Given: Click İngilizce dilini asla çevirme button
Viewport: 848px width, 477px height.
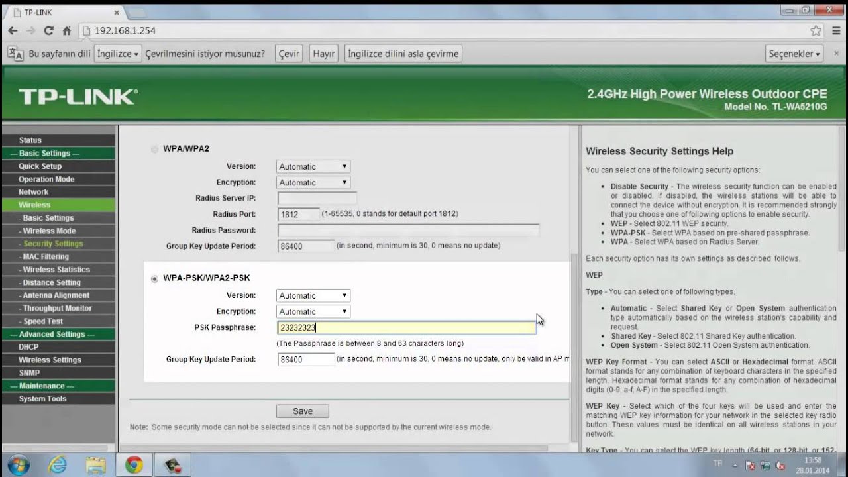Looking at the screenshot, I should tap(403, 54).
